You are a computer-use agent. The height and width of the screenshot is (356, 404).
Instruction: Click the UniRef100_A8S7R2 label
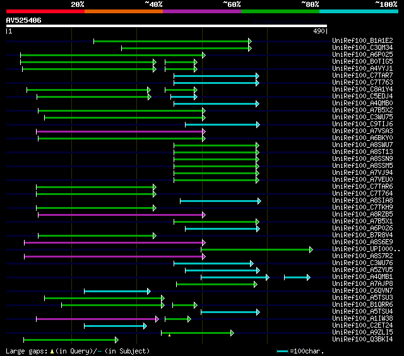(362, 256)
